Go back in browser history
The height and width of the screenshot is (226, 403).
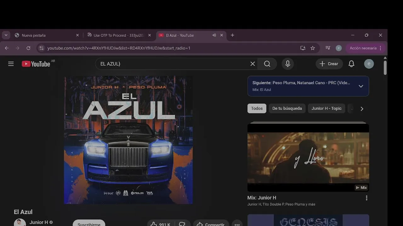click(x=7, y=48)
